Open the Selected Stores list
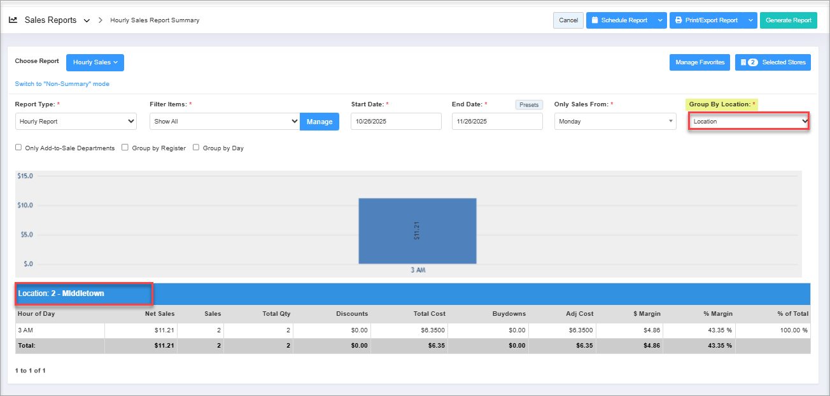830x396 pixels. (x=773, y=62)
